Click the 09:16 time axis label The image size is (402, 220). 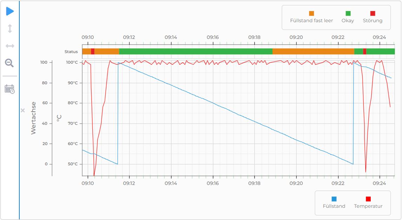click(x=212, y=183)
